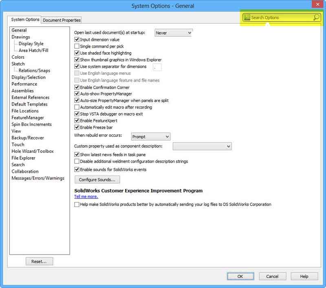Open File Locations options
Screen dimensions: 326x288
[25, 111]
